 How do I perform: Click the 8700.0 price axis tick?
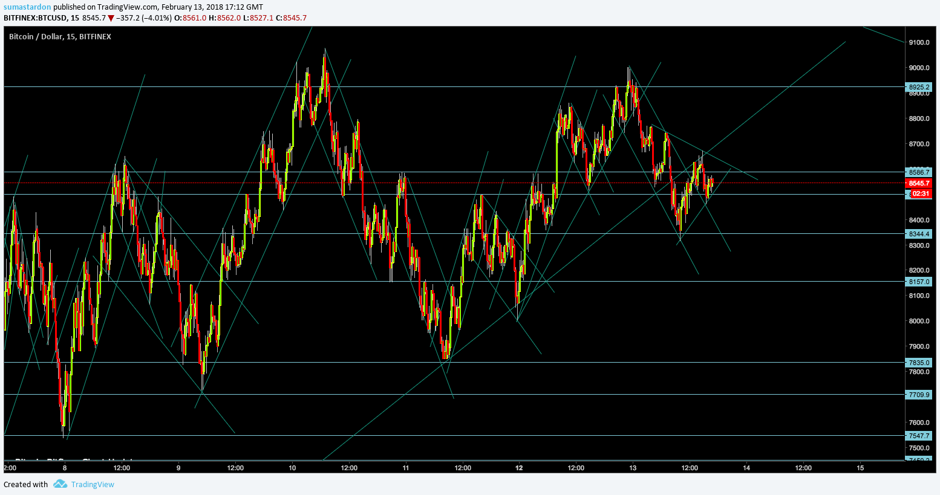tap(919, 144)
